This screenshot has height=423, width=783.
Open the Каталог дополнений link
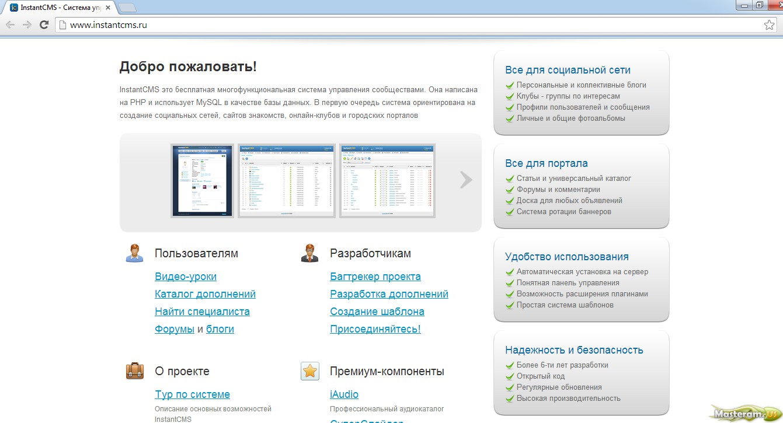click(205, 294)
